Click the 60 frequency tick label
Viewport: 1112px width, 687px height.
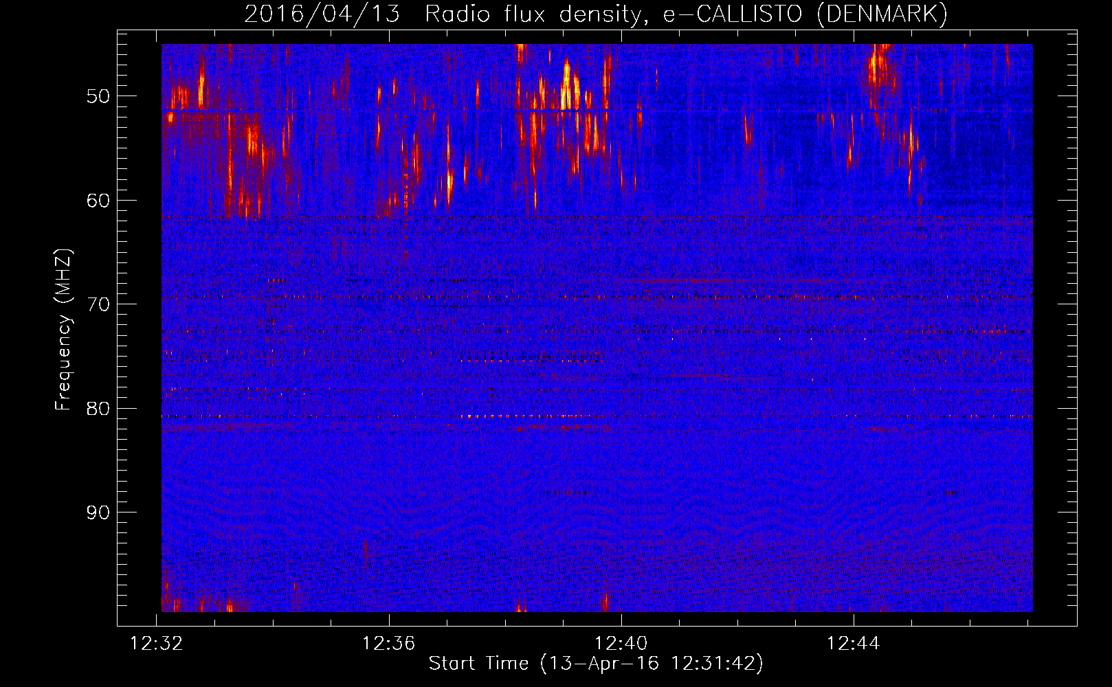98,201
